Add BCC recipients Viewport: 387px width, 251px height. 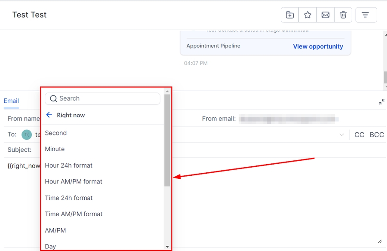(377, 135)
